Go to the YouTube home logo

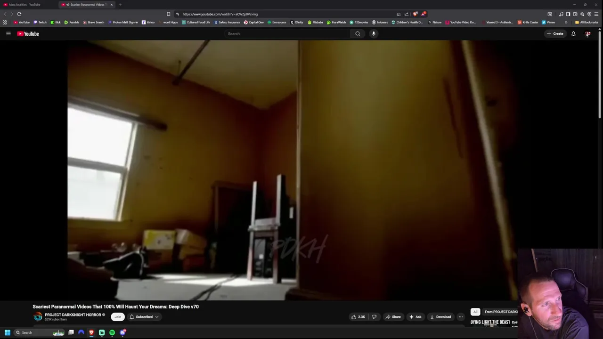[28, 33]
